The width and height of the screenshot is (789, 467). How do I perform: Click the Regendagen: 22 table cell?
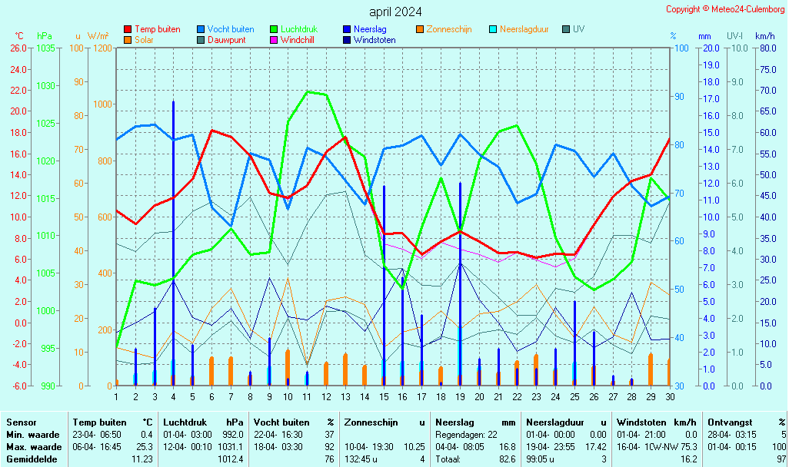point(466,434)
